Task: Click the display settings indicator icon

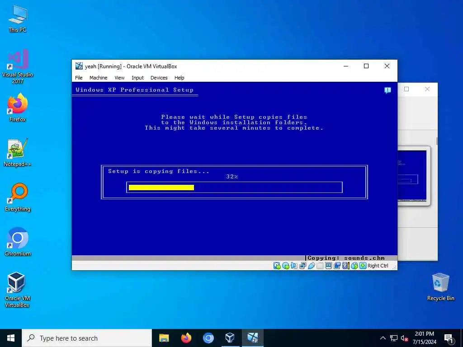Action: (328, 266)
